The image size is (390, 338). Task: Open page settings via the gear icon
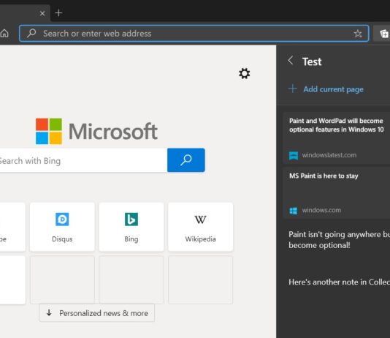pos(244,73)
